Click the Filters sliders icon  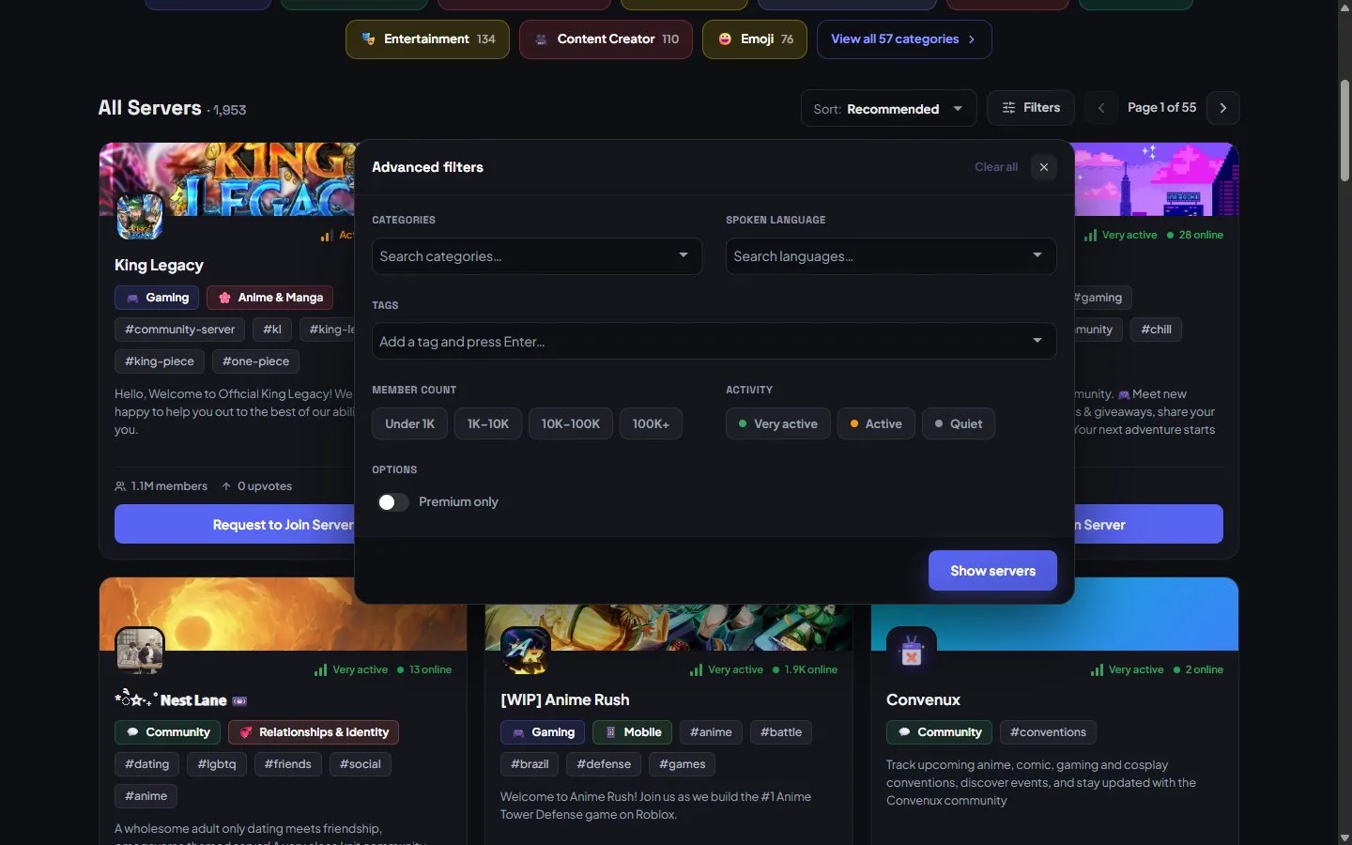click(x=1008, y=108)
